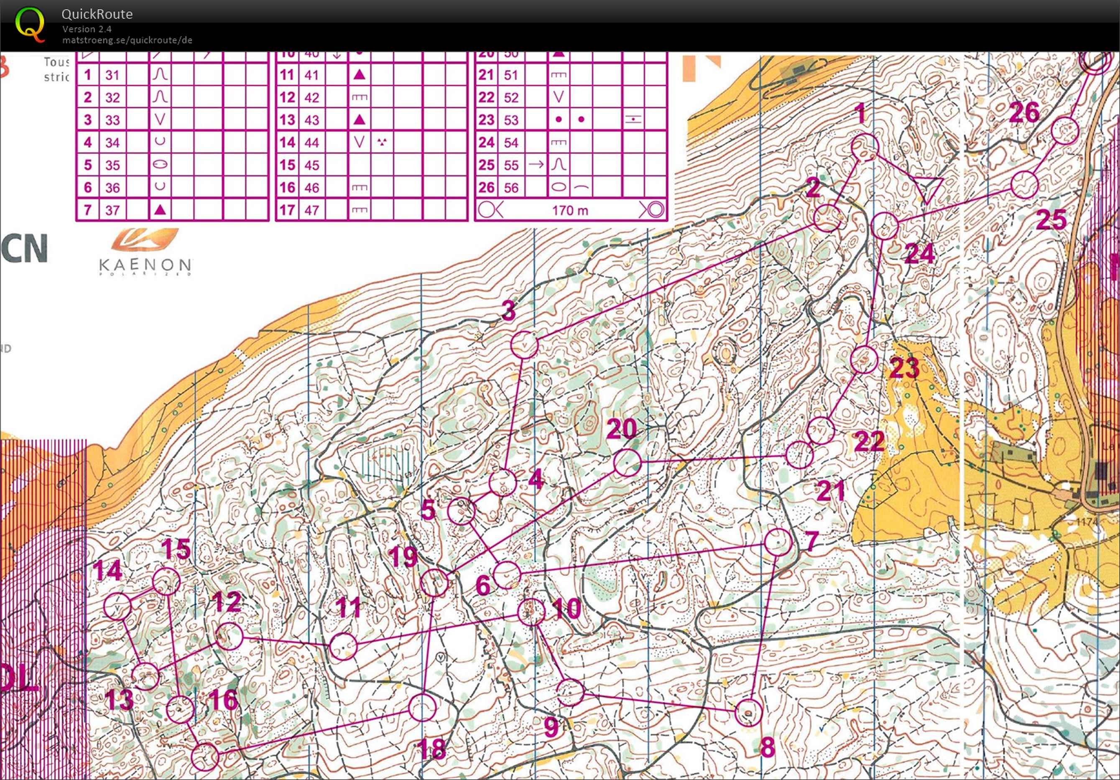Click the 170 m finish distance text
The height and width of the screenshot is (780, 1120).
point(570,210)
